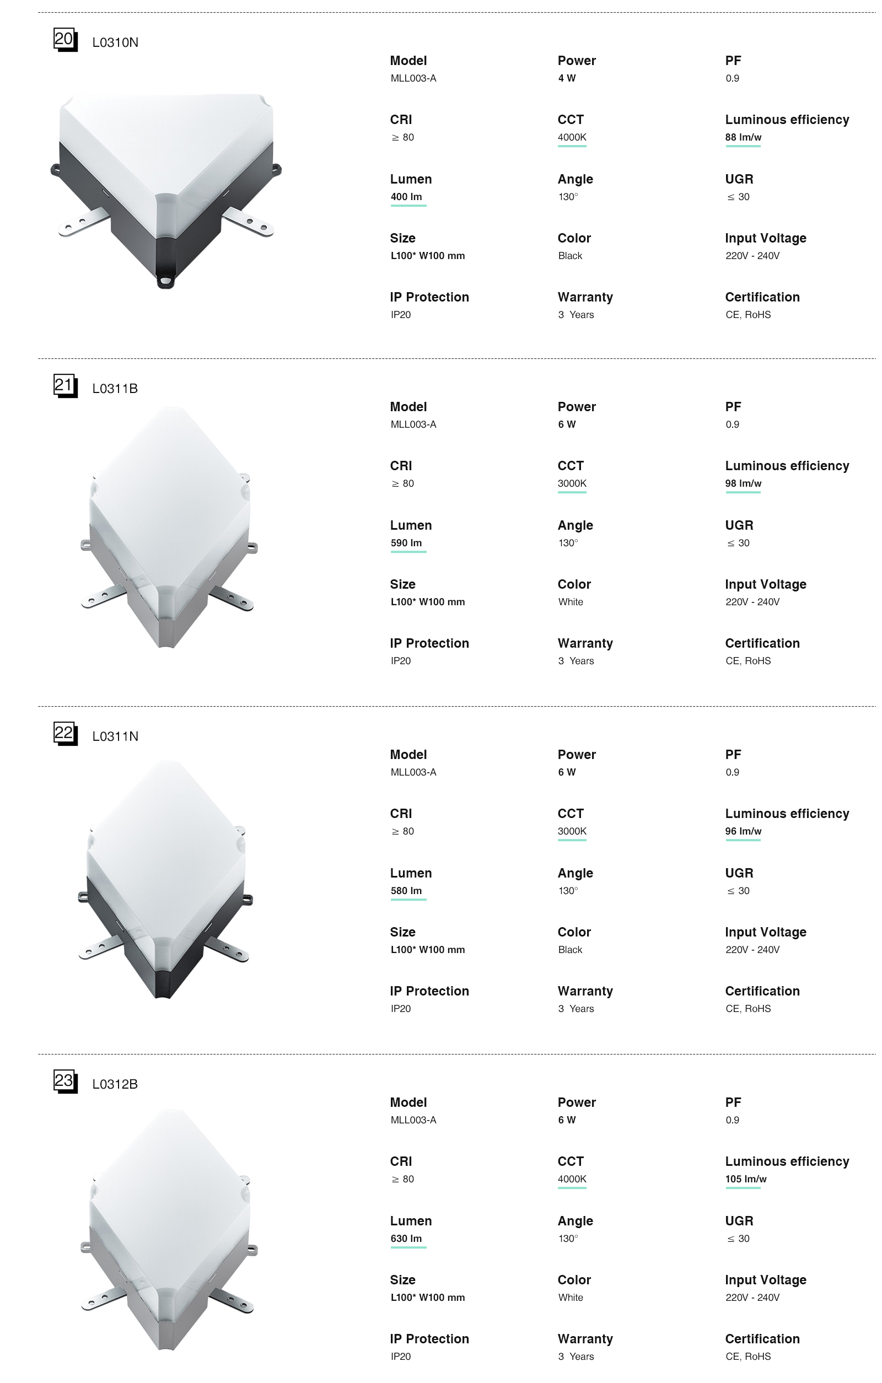Click the 4 W power value

tap(567, 79)
